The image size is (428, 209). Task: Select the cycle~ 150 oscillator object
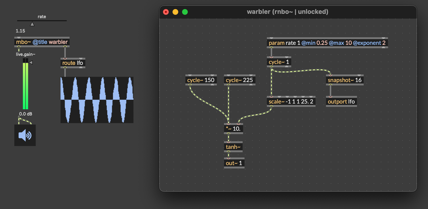pyautogui.click(x=201, y=80)
